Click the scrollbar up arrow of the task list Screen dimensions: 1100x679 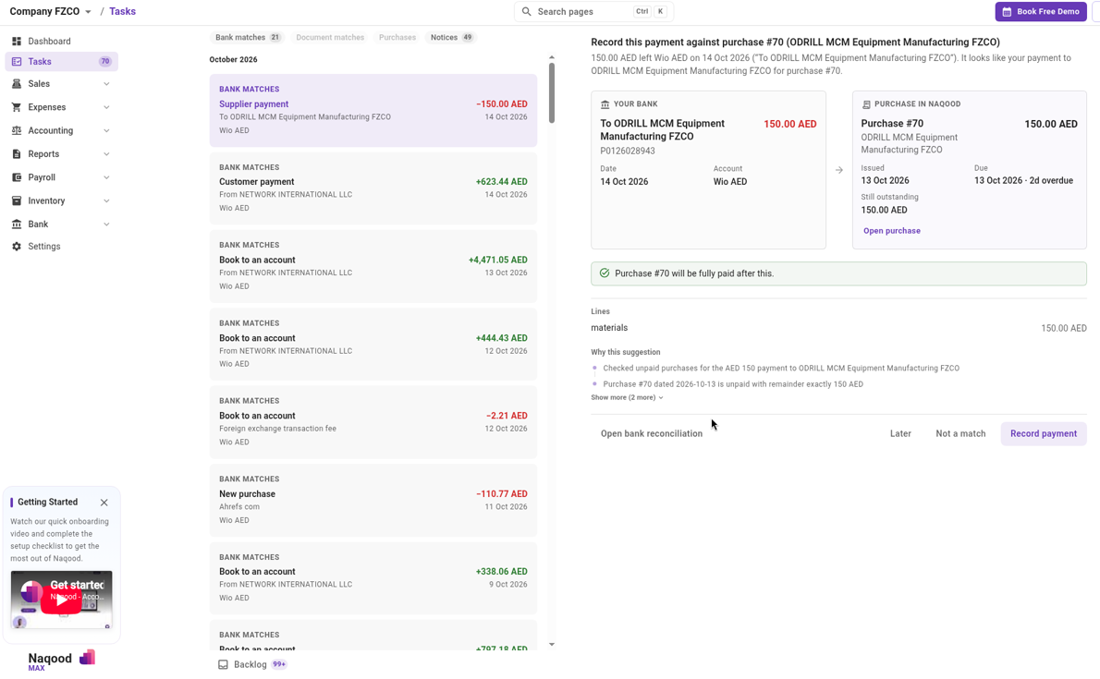(x=552, y=57)
